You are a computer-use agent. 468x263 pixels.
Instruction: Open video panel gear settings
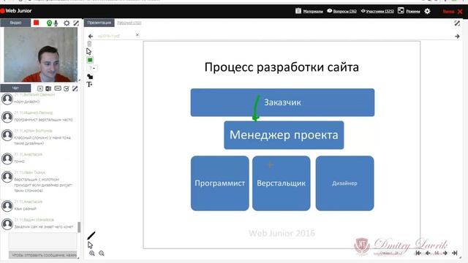(x=67, y=23)
